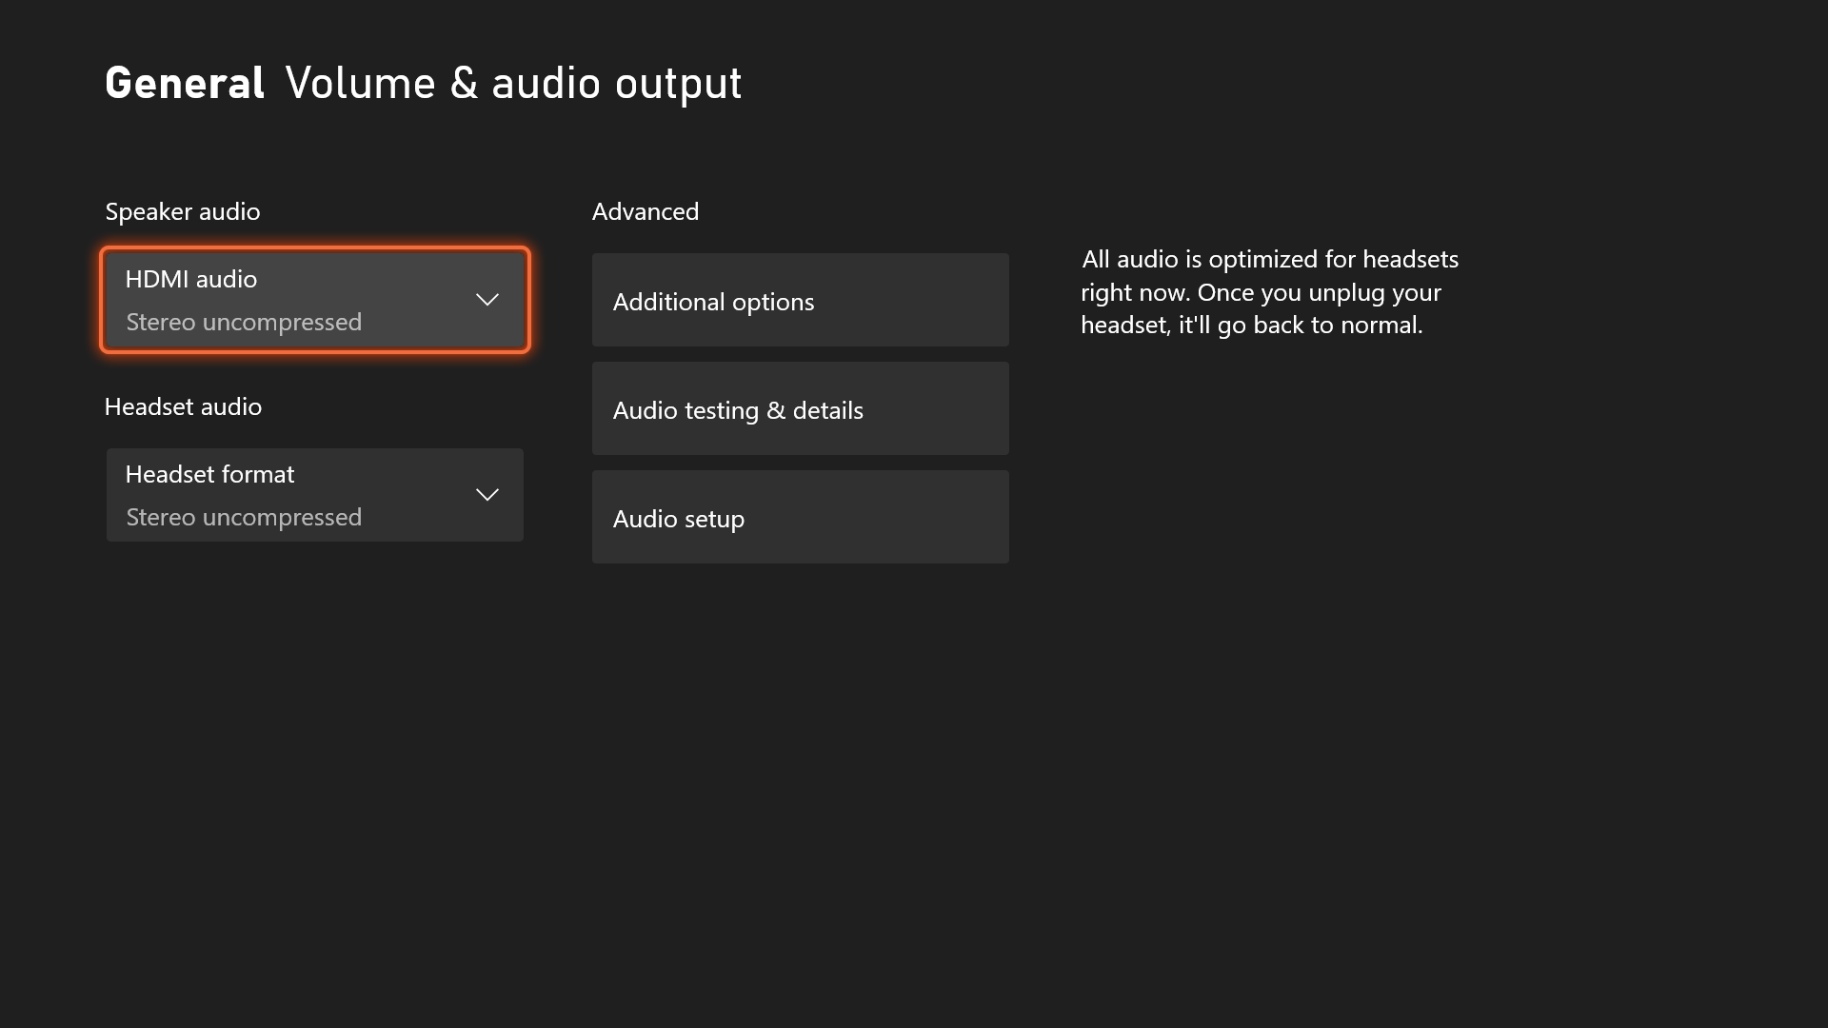
Task: Click the General heading
Action: click(185, 84)
